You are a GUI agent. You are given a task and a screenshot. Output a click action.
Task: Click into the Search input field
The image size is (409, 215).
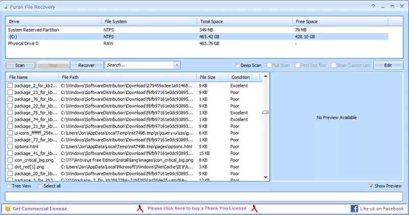(140, 65)
